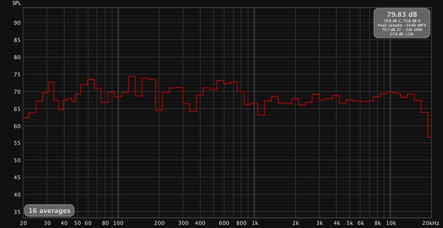Click the Peak sample -34.66 dBFS line
The image size is (443, 228).
click(x=402, y=25)
